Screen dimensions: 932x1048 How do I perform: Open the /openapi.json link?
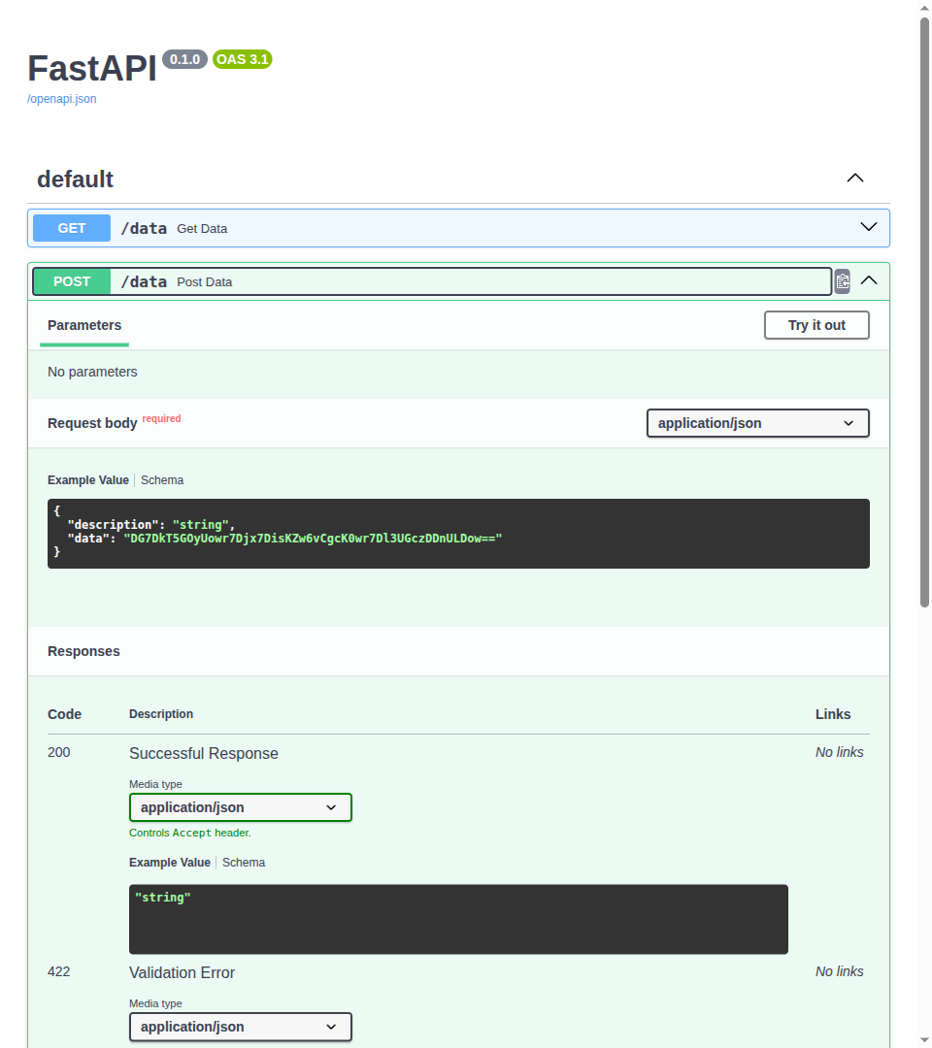(x=62, y=99)
